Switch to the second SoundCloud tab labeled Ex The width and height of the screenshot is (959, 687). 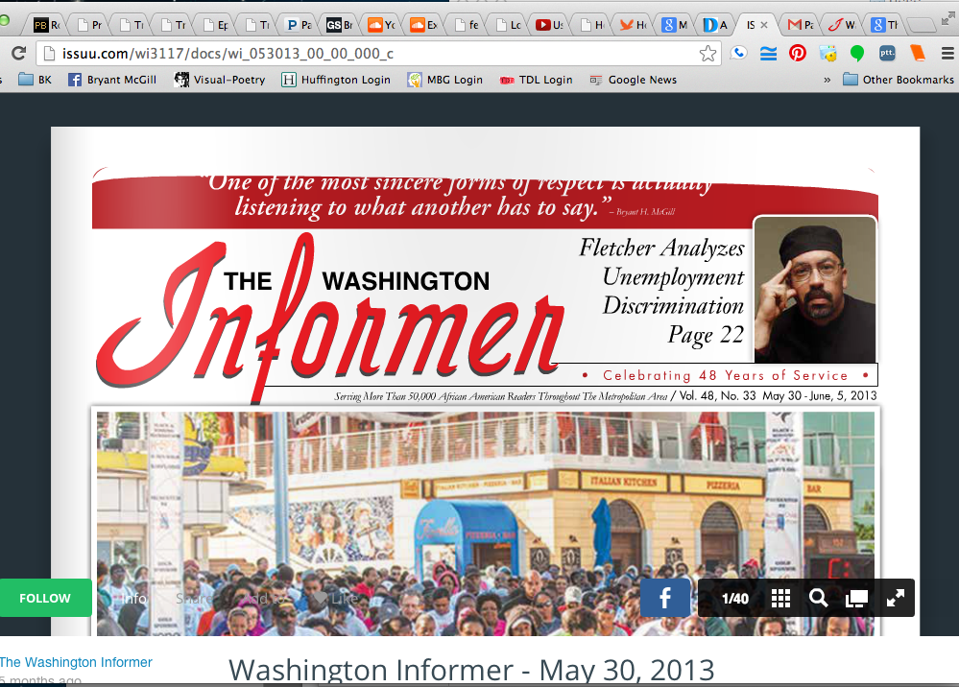pos(424,25)
